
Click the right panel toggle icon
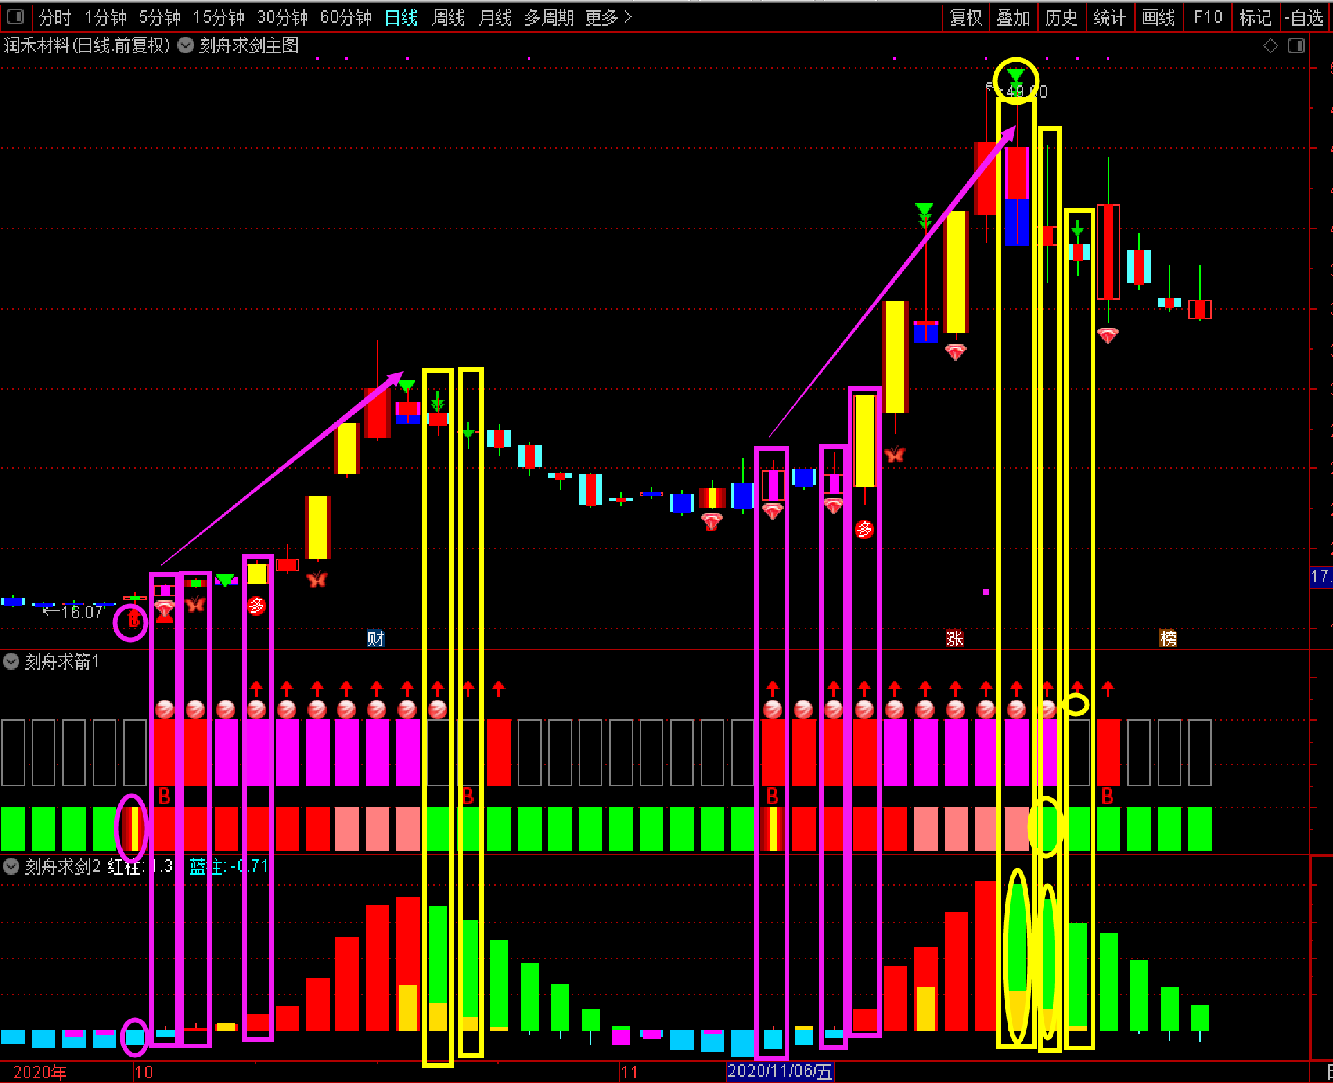[1296, 46]
